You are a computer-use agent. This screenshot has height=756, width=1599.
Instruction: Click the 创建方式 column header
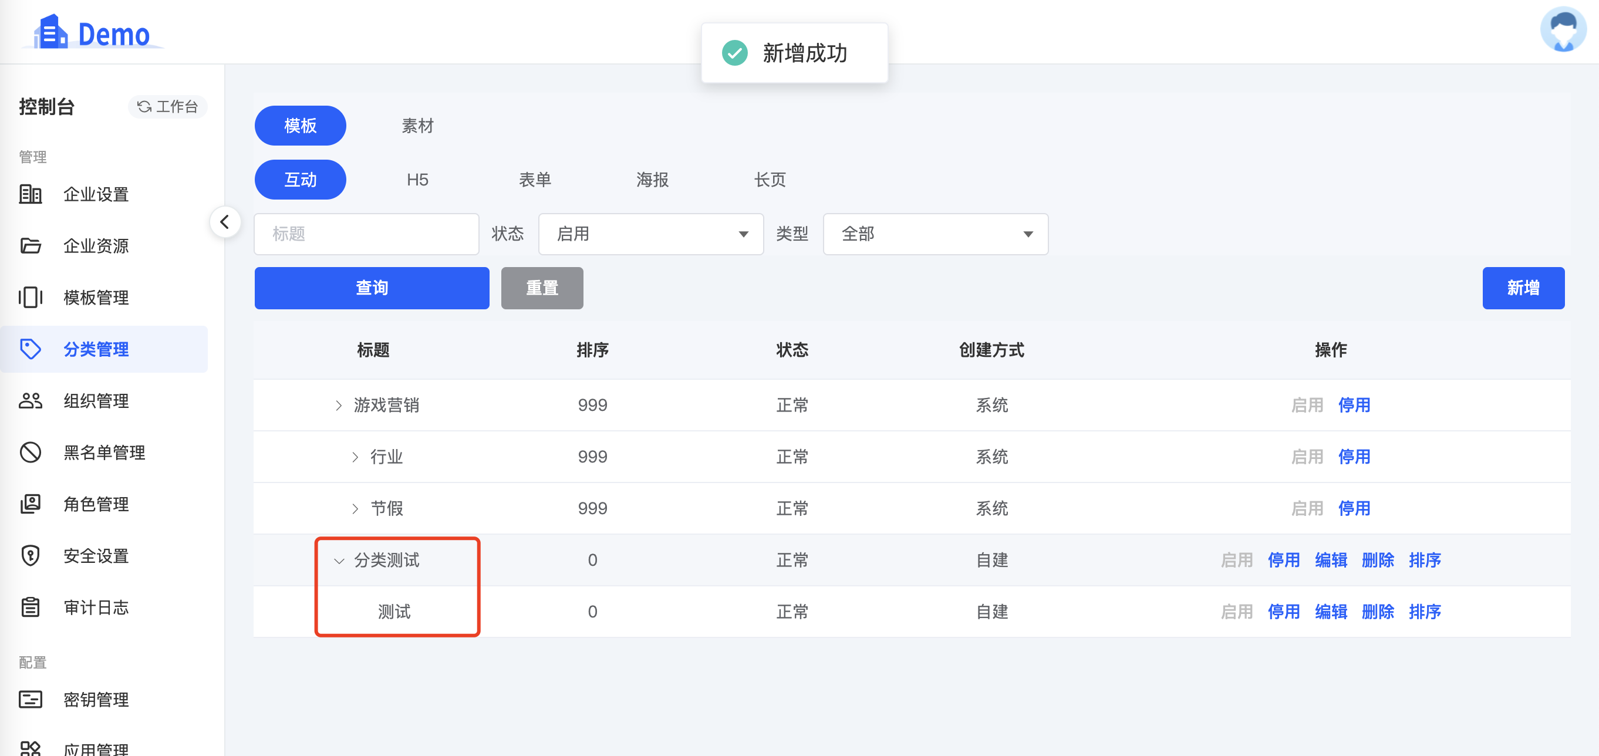pyautogui.click(x=991, y=349)
